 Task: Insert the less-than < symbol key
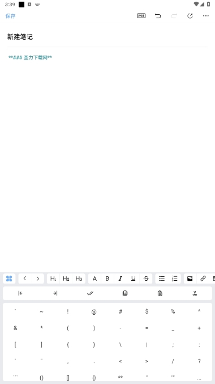point(121,361)
